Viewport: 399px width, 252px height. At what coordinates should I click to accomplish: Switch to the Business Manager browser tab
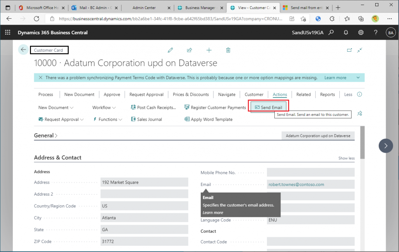coord(200,8)
